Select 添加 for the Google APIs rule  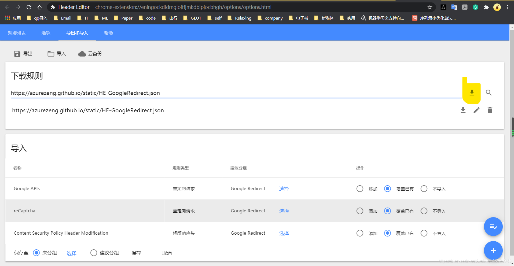(x=360, y=189)
